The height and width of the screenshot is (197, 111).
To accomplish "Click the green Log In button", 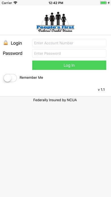I will pyautogui.click(x=69, y=65).
